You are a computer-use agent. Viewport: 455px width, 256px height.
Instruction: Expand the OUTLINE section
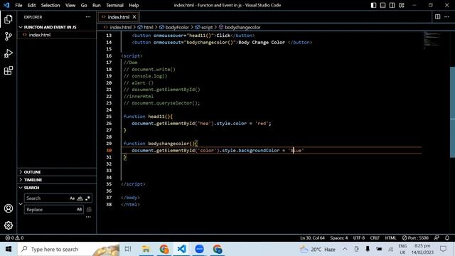[57, 172]
